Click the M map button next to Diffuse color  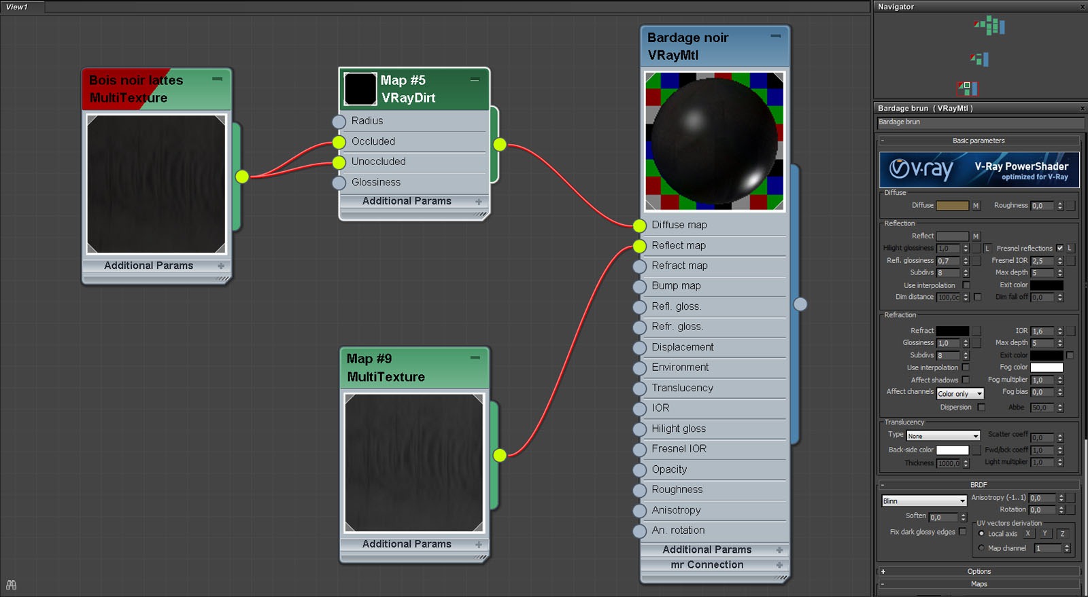976,206
